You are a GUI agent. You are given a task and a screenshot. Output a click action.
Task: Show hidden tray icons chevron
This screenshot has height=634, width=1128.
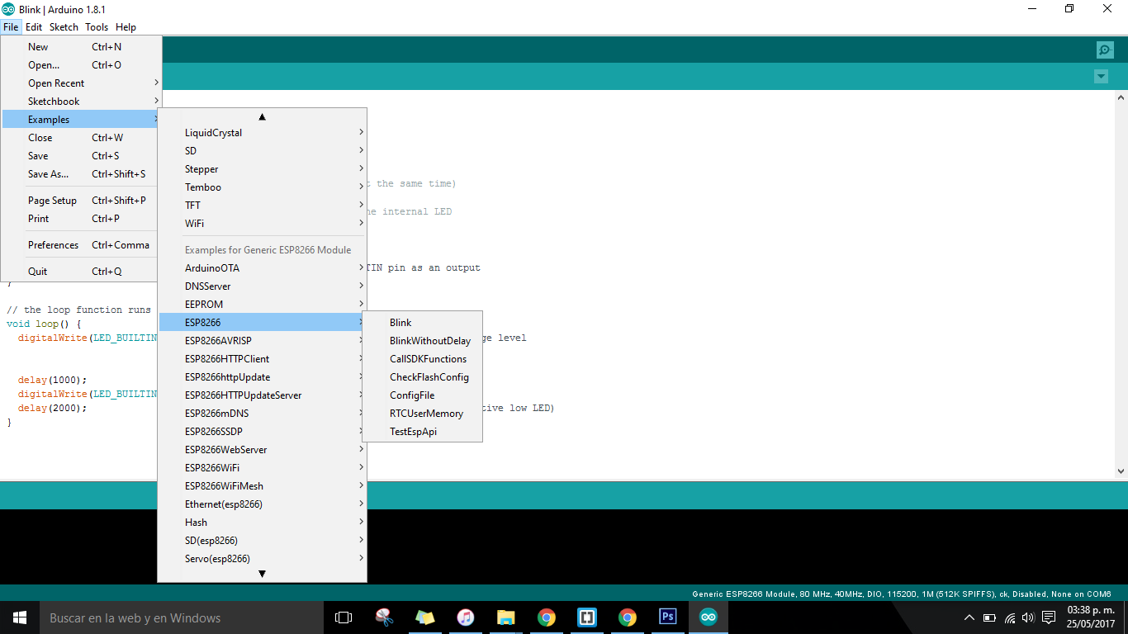(969, 617)
